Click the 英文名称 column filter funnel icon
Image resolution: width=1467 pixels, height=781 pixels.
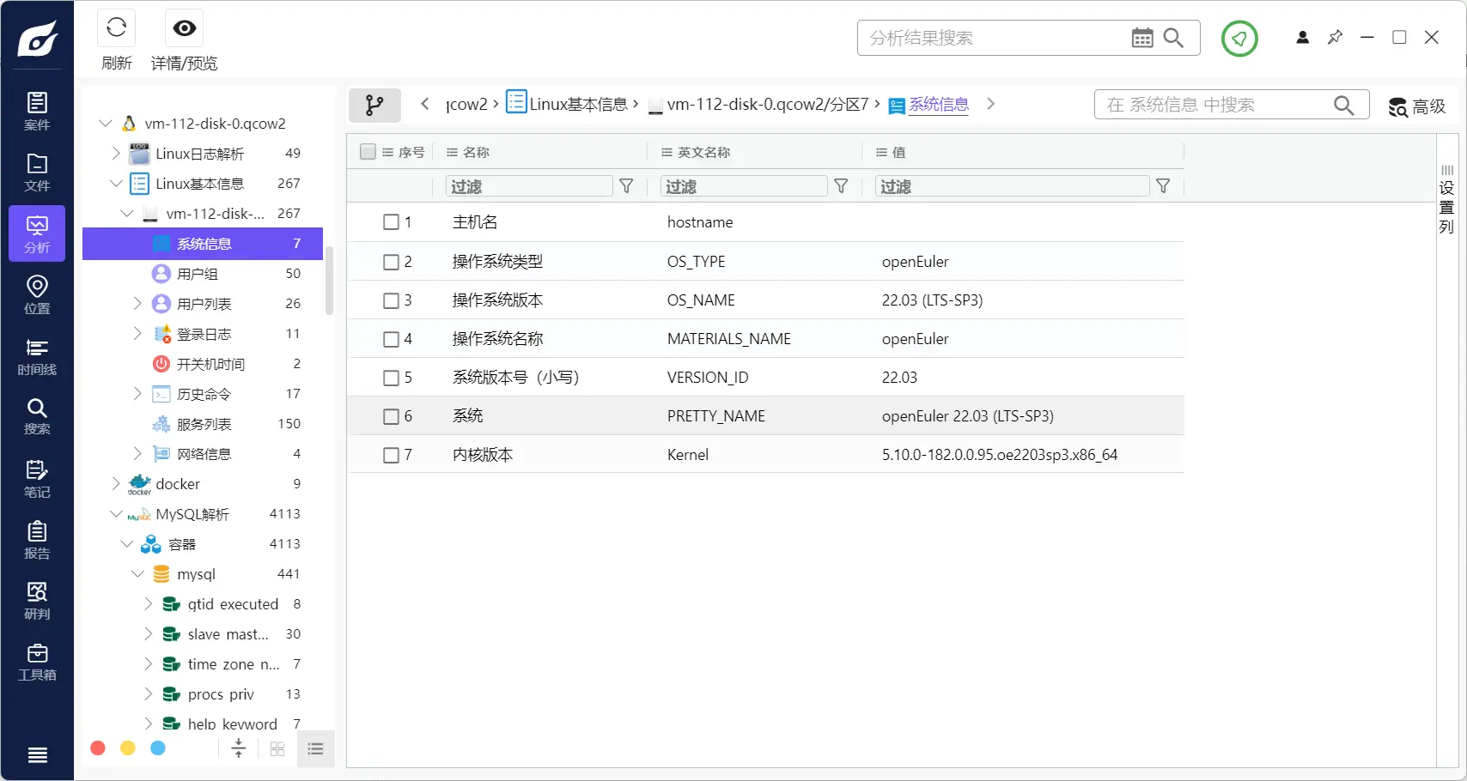click(841, 186)
